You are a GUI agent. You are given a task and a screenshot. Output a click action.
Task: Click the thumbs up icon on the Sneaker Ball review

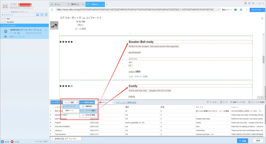pos(130,77)
